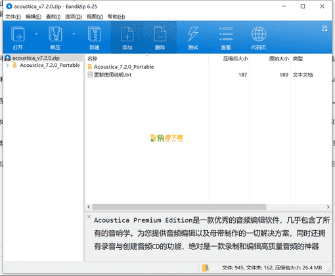Click the horizontal scrollbar left arrow
The height and width of the screenshot is (276, 335).
click(89, 207)
